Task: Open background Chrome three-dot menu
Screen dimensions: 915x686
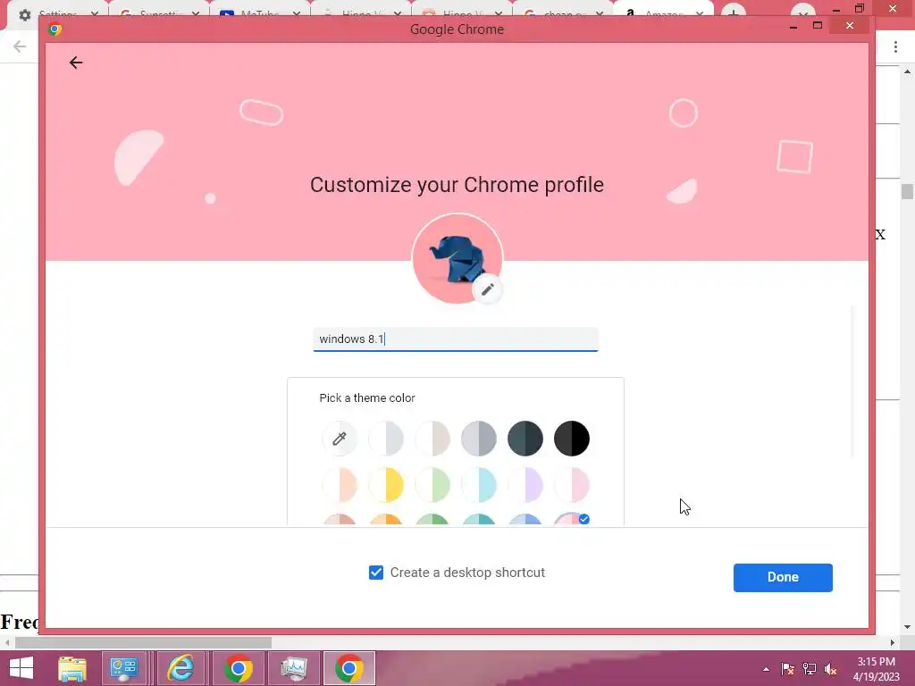Action: [895, 47]
